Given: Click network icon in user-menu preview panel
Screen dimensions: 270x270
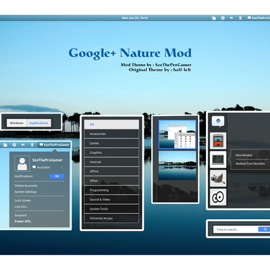Looking at the screenshot, I should (32, 145).
